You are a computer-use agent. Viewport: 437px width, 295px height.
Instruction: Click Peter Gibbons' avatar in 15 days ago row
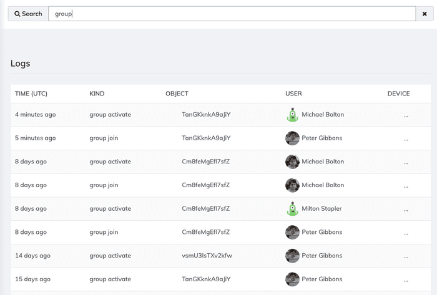coord(292,279)
